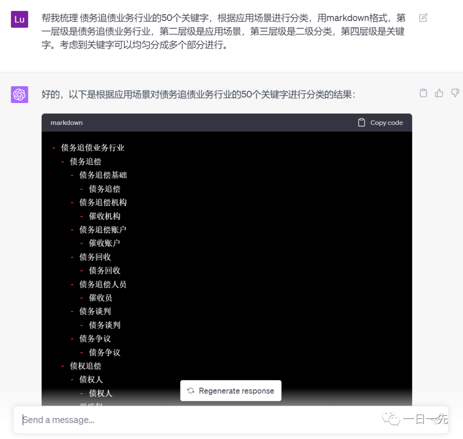Viewport: 463px width, 439px height.
Task: Focus the "Send a message..." input field
Action: click(193, 420)
